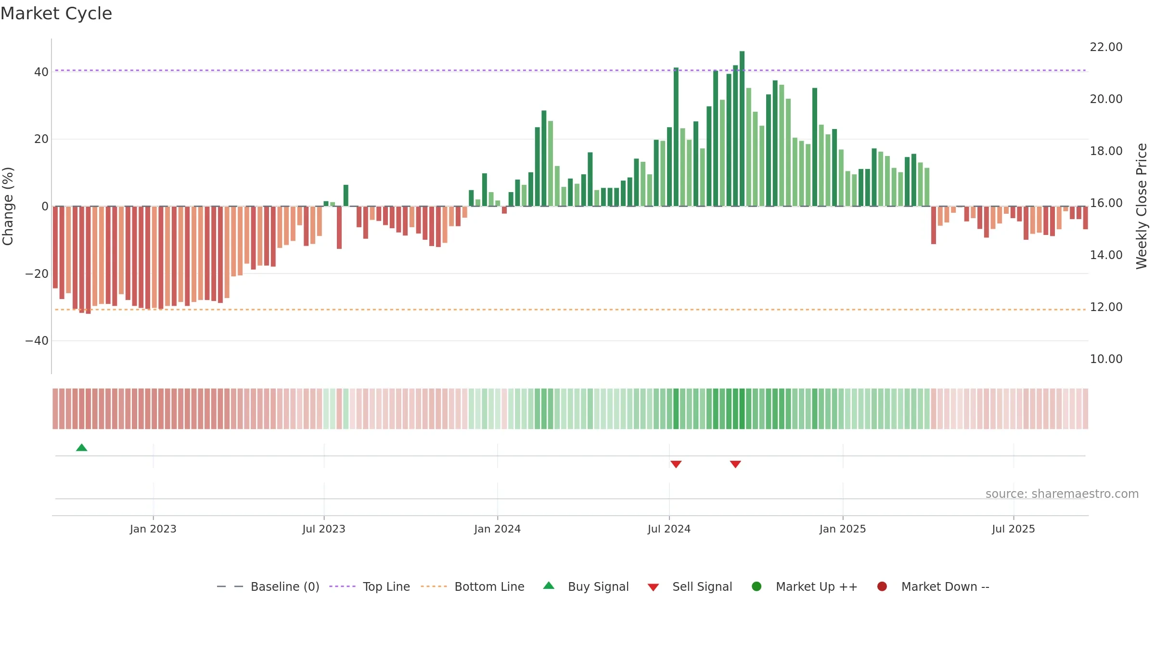The width and height of the screenshot is (1155, 650).
Task: Click the Jul 2024 axis label
Action: pos(669,529)
